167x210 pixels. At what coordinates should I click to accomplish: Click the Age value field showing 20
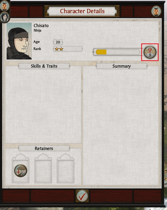tap(58, 42)
